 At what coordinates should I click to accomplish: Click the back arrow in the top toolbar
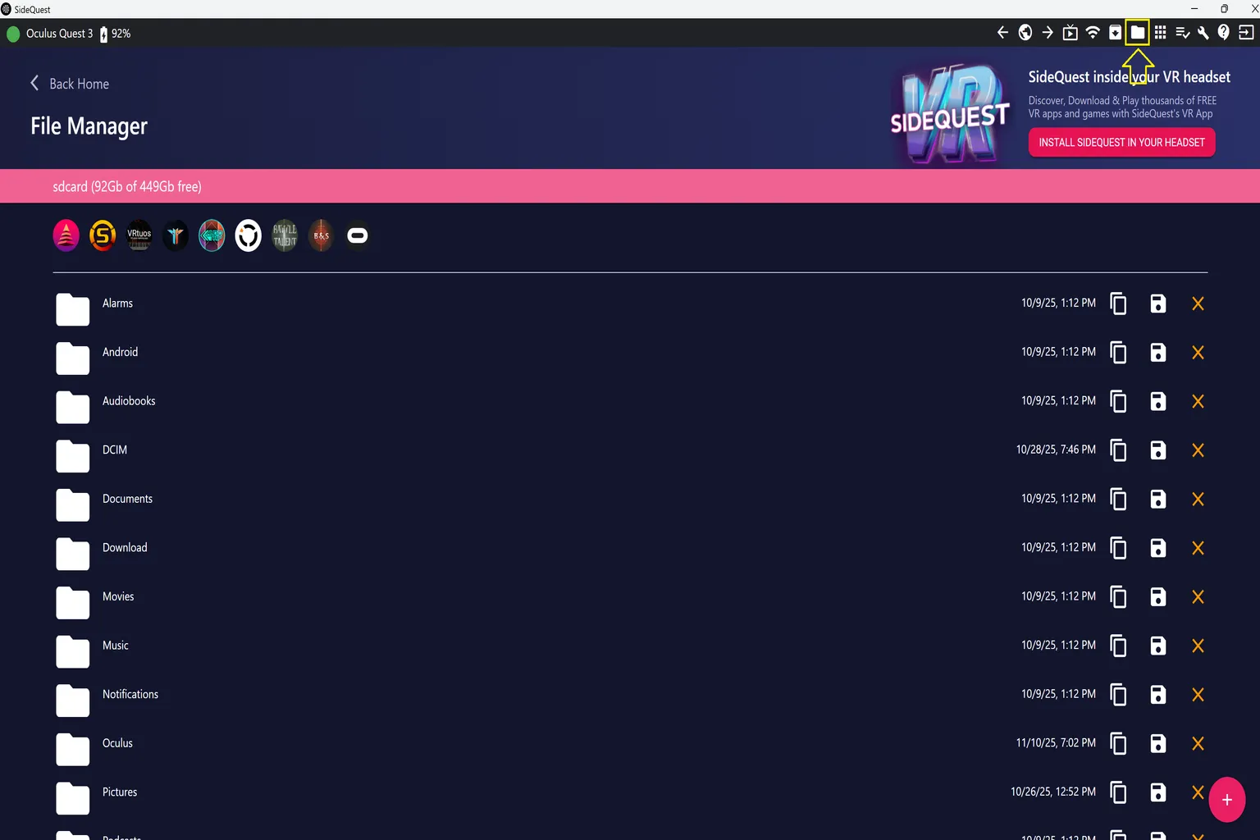point(1002,33)
